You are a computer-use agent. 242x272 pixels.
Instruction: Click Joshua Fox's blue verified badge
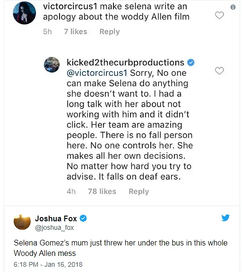83,218
